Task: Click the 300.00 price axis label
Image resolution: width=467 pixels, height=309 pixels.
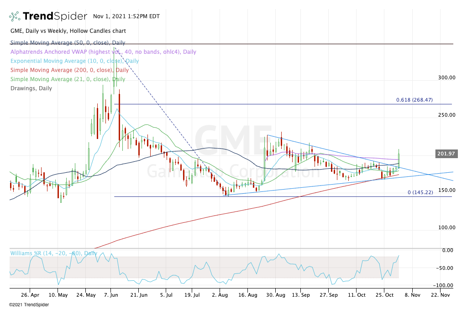Action: [x=446, y=77]
